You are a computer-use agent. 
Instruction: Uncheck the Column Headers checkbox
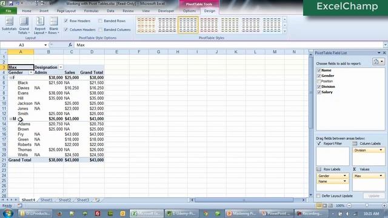(x=66, y=30)
